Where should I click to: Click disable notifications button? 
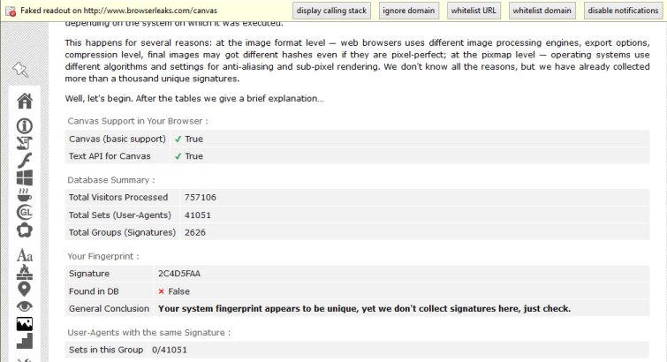coord(623,11)
